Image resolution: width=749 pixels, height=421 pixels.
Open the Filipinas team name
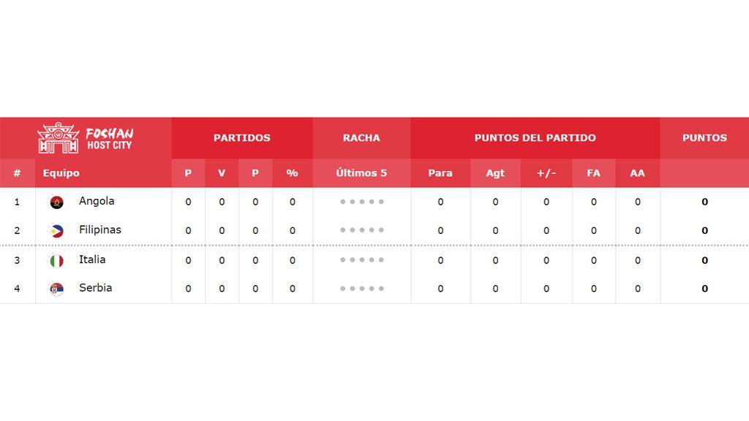[x=99, y=230]
